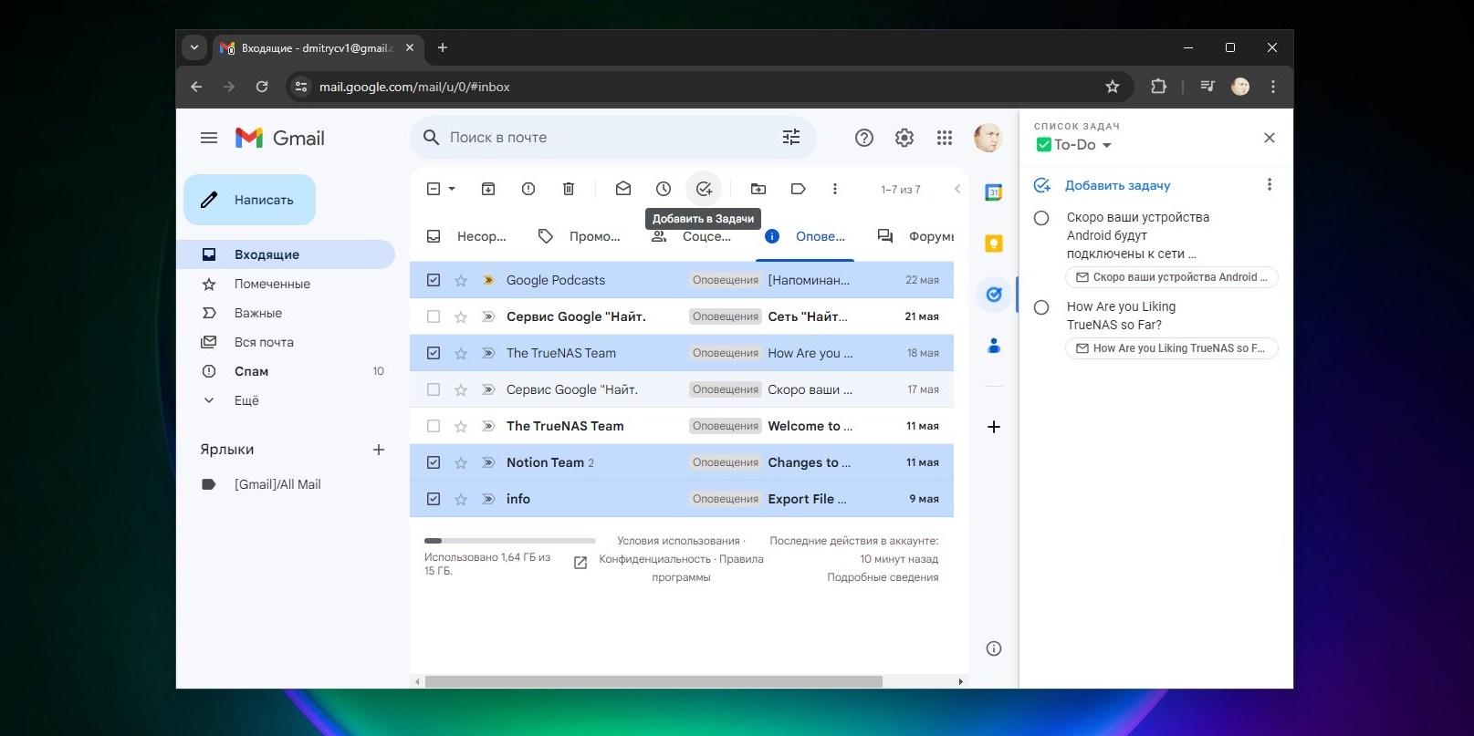The height and width of the screenshot is (736, 1474).
Task: Switch to the Форумы tab
Action: tap(915, 236)
